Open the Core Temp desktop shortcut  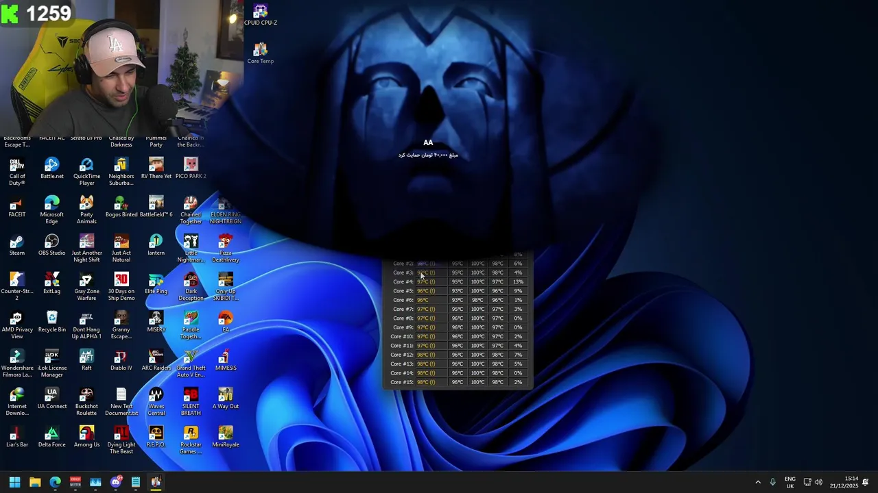(x=260, y=53)
